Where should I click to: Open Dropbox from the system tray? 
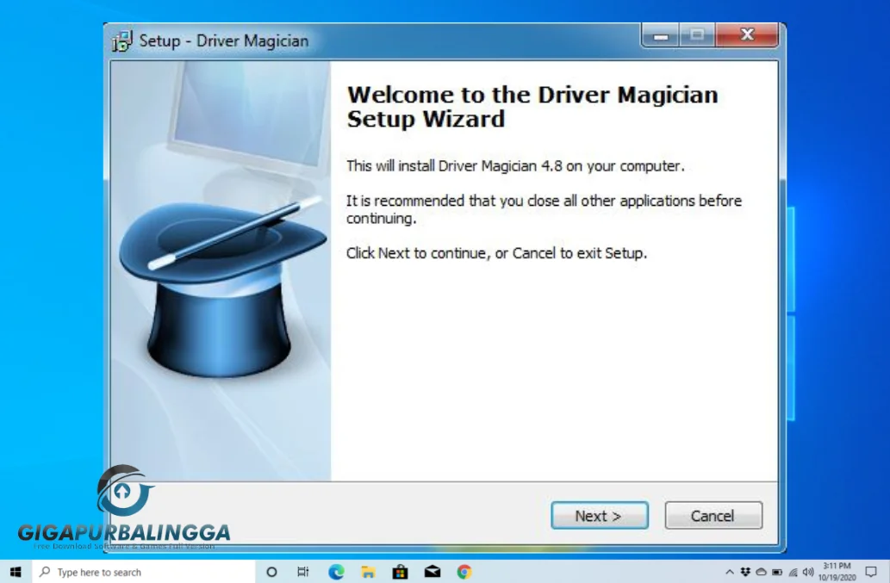[746, 571]
